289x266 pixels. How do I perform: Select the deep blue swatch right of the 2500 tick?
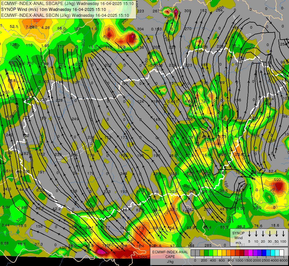coord(264,253)
